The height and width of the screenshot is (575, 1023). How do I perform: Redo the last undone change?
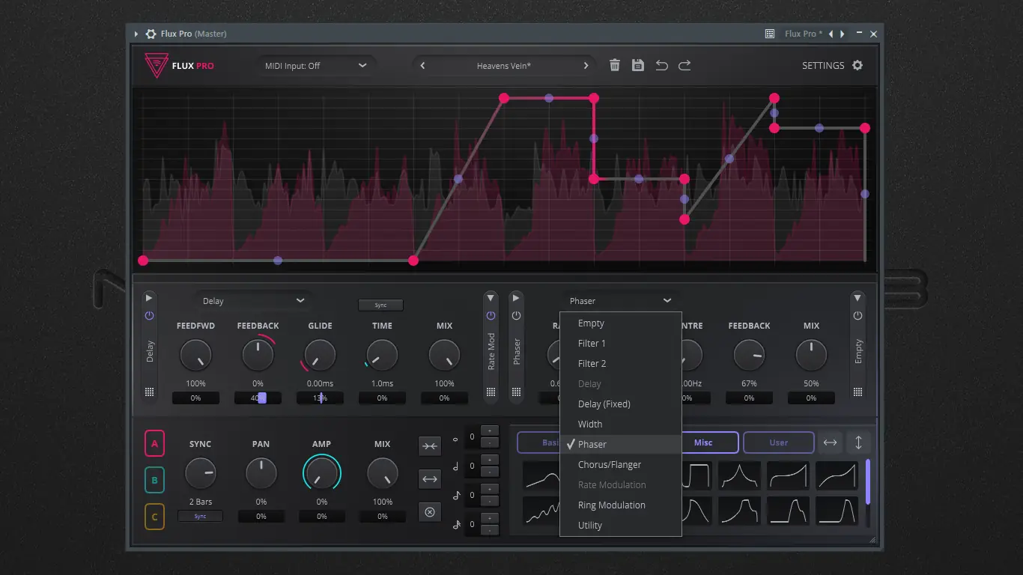684,65
